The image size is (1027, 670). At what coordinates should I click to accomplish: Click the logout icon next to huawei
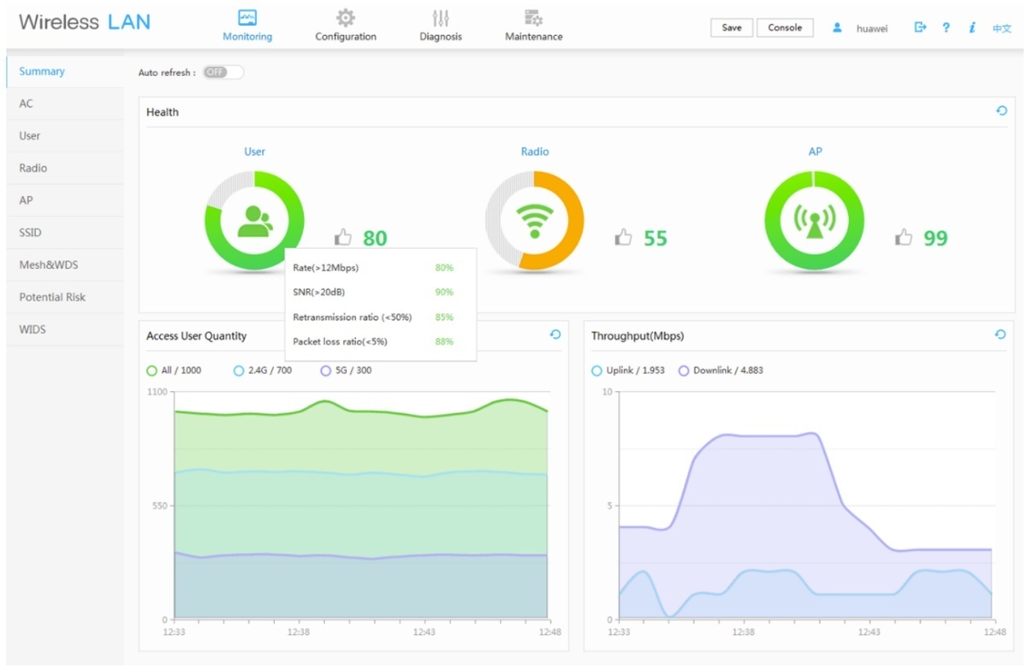[921, 27]
